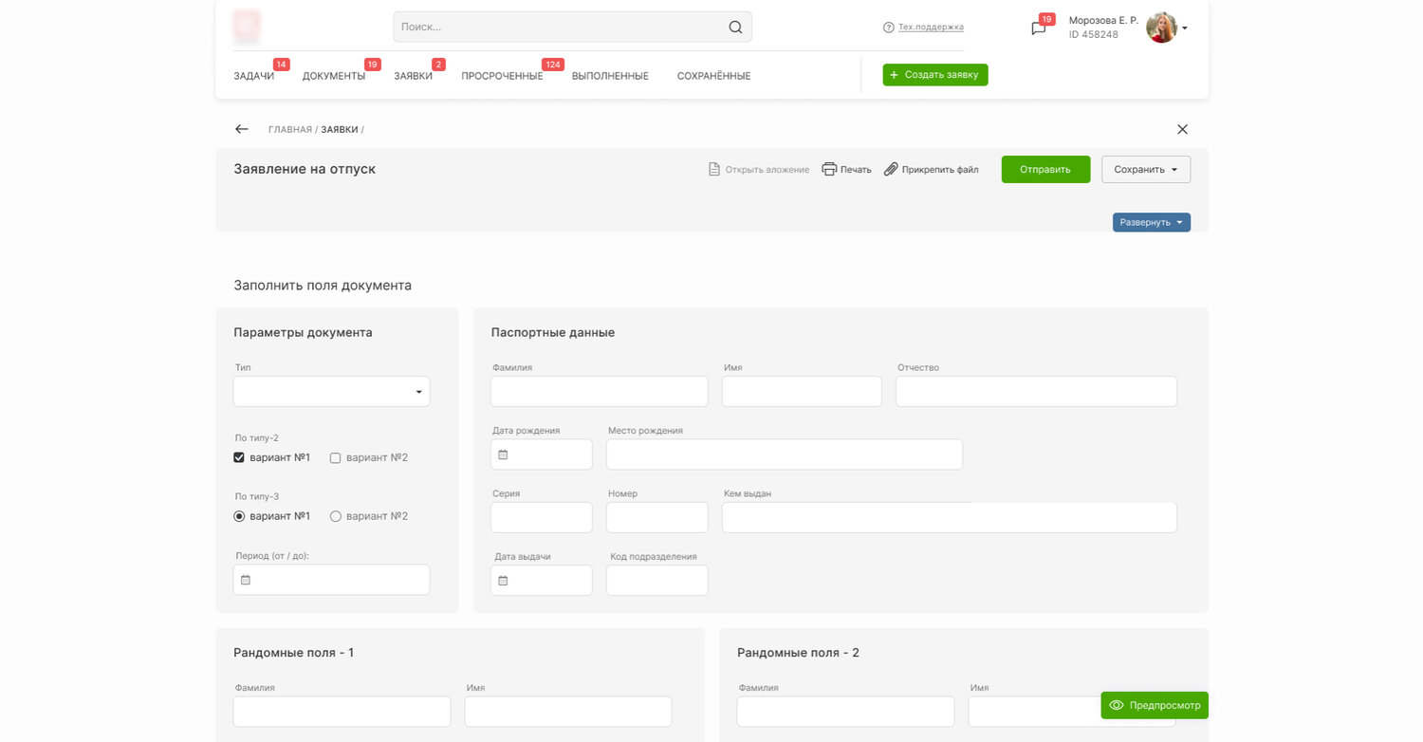This screenshot has height=742, width=1423.
Task: Click ЗАЯВКИ in the breadcrumb
Action: pos(340,129)
